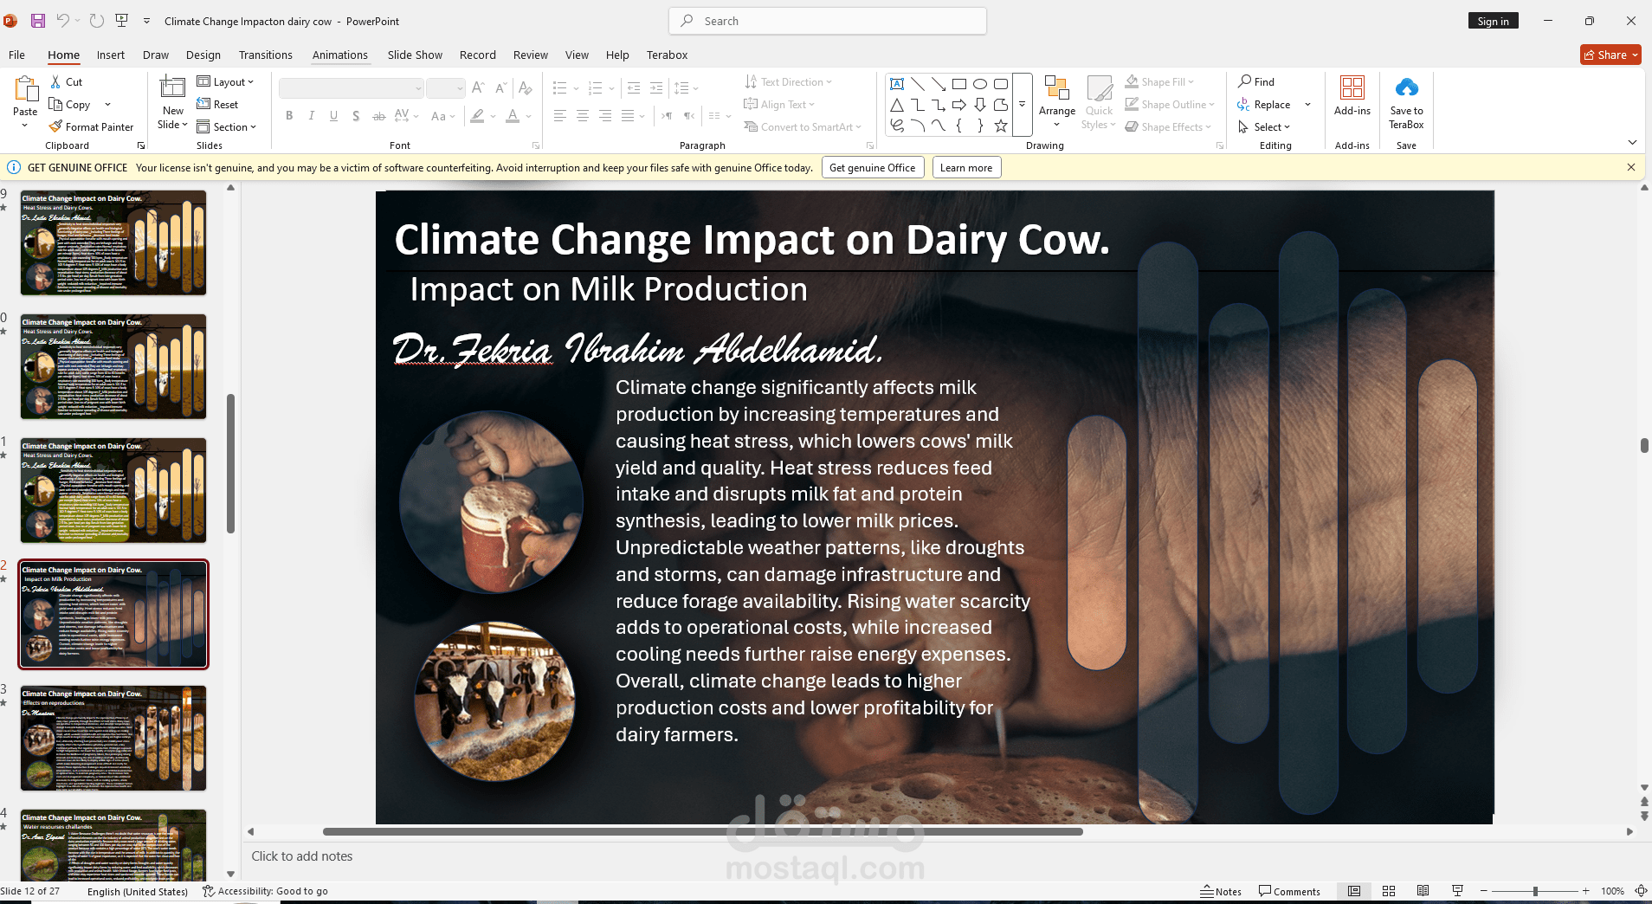Open the Animations tab
The width and height of the screenshot is (1652, 904).
(340, 55)
